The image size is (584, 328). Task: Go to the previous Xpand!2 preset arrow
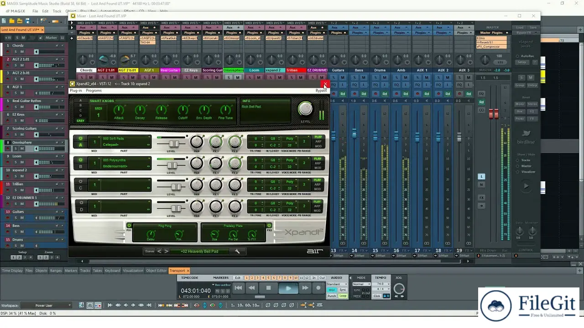point(159,251)
